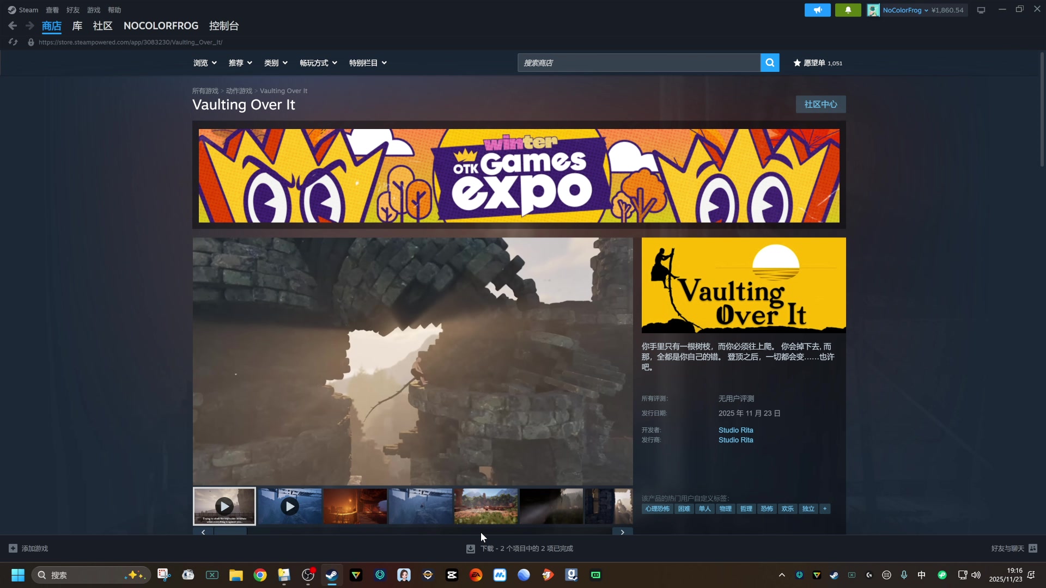Open the Big Picture mode monitor icon

(x=981, y=10)
